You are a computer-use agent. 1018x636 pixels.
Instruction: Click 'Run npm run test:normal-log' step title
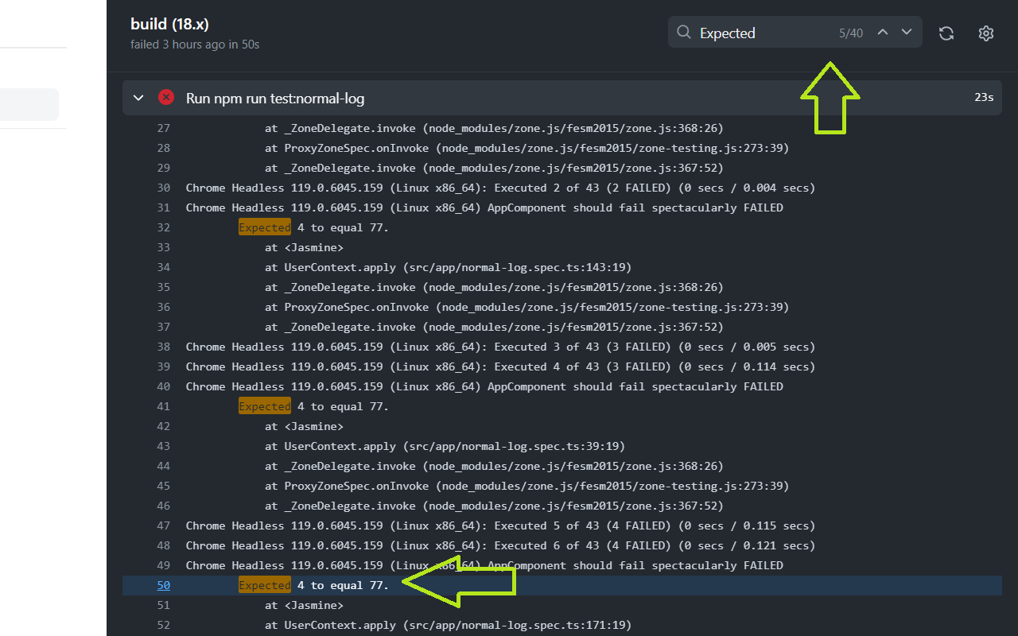click(x=275, y=99)
